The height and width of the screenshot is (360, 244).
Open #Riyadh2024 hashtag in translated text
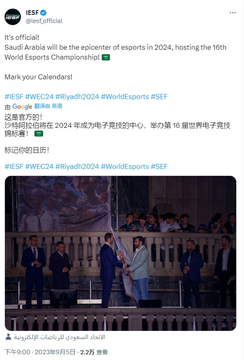tap(77, 166)
